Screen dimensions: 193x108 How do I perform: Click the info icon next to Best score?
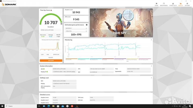pyautogui.click(x=60, y=35)
